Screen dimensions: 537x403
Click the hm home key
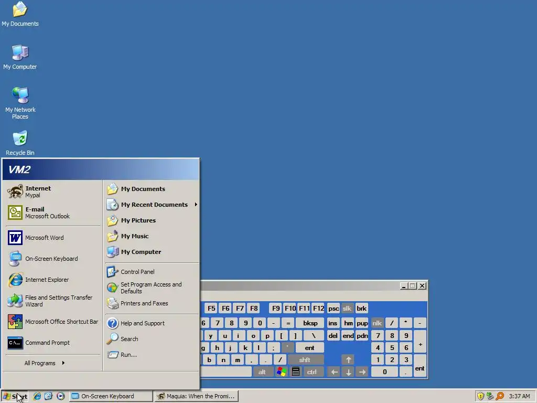pyautogui.click(x=348, y=323)
